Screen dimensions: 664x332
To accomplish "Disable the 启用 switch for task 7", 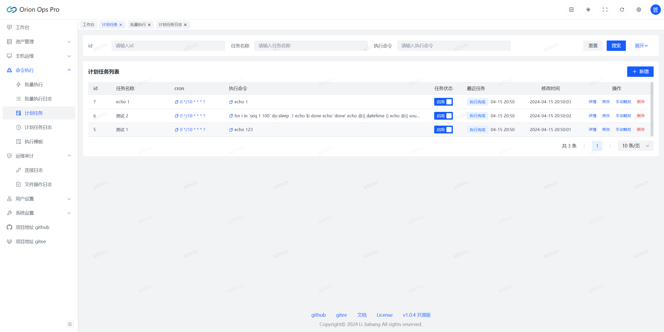I will tap(443, 102).
